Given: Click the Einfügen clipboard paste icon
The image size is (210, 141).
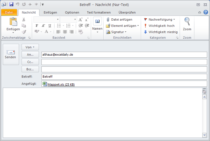Looking at the screenshot, I should [13, 22].
